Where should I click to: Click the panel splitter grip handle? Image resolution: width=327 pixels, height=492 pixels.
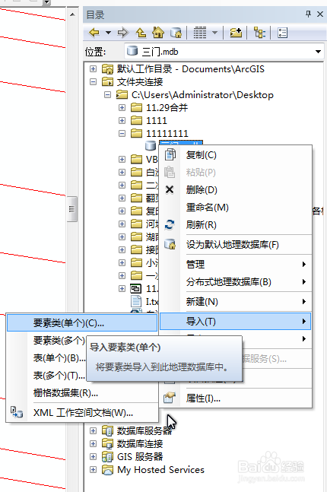(x=72, y=208)
